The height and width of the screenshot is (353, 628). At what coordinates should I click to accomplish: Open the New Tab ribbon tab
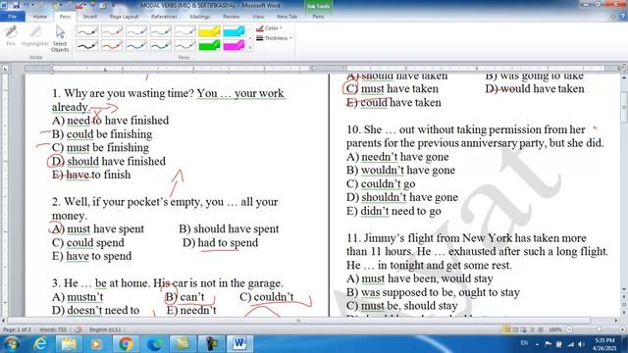287,17
